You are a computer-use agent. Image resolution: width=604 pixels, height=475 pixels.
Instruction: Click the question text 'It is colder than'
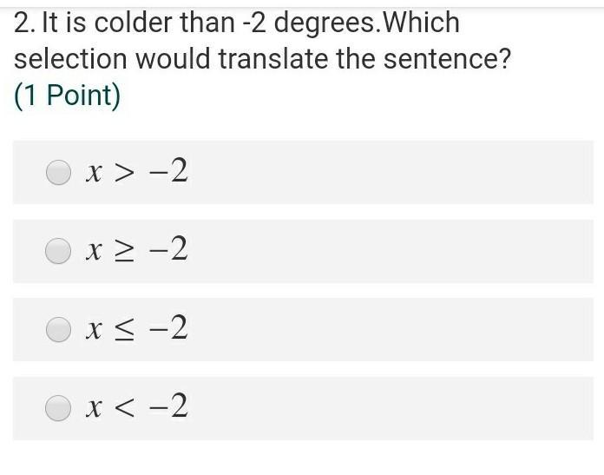pos(139,23)
